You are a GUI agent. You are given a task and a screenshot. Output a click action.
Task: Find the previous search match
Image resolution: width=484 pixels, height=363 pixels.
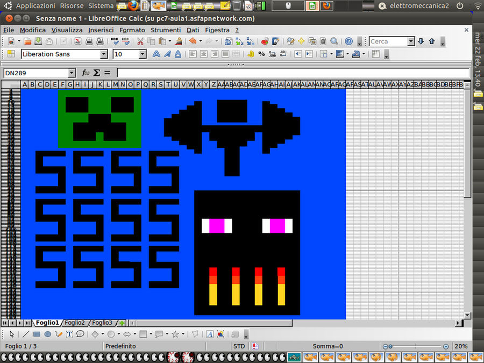click(x=432, y=41)
